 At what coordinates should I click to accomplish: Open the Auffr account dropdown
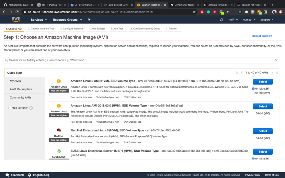point(233,20)
